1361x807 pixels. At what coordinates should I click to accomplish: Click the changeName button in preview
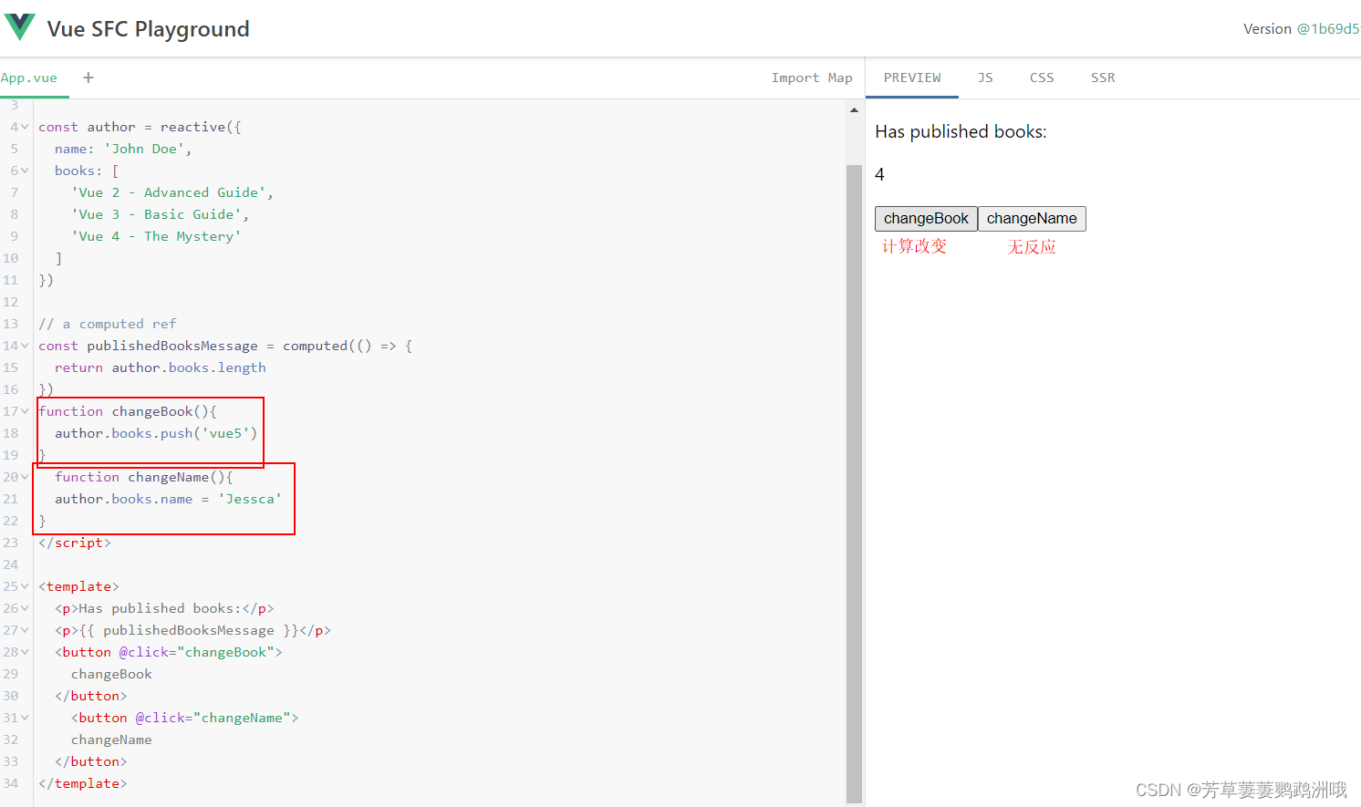(1032, 219)
